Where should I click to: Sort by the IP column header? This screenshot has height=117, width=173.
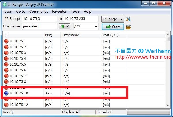[23, 35]
